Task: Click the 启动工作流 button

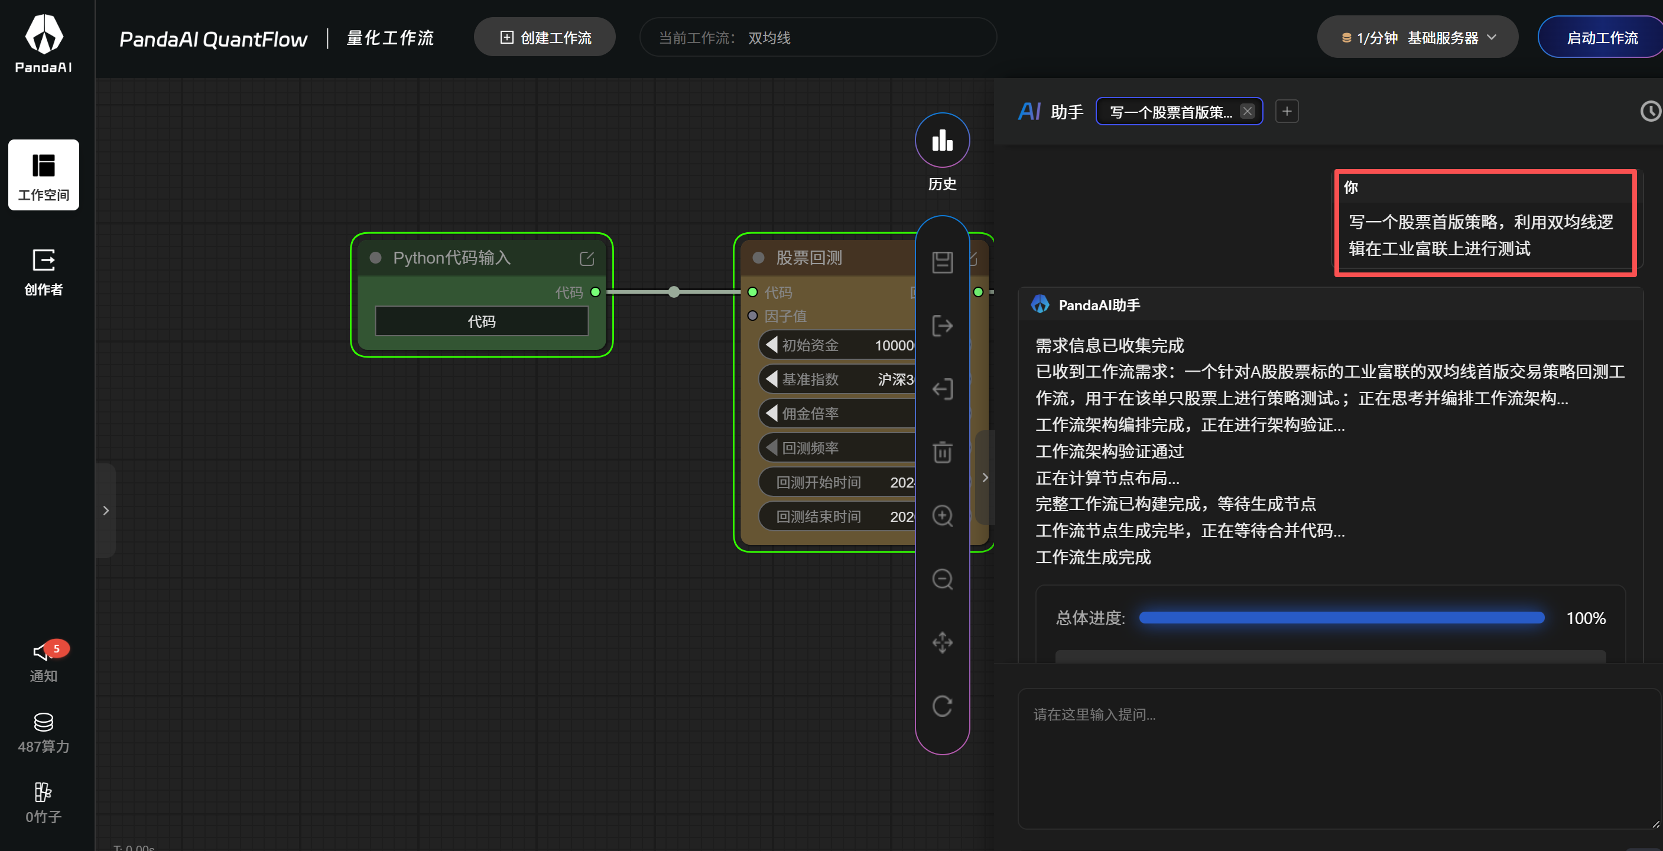Action: [1601, 37]
